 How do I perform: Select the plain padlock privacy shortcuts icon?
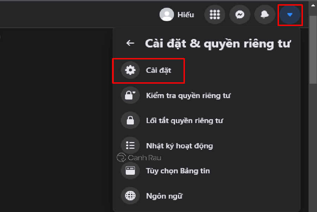point(130,121)
